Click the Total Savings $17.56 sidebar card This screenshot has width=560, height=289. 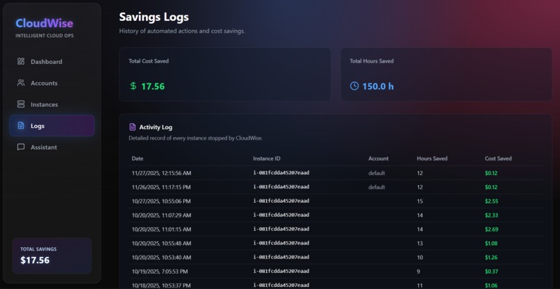[x=52, y=256]
